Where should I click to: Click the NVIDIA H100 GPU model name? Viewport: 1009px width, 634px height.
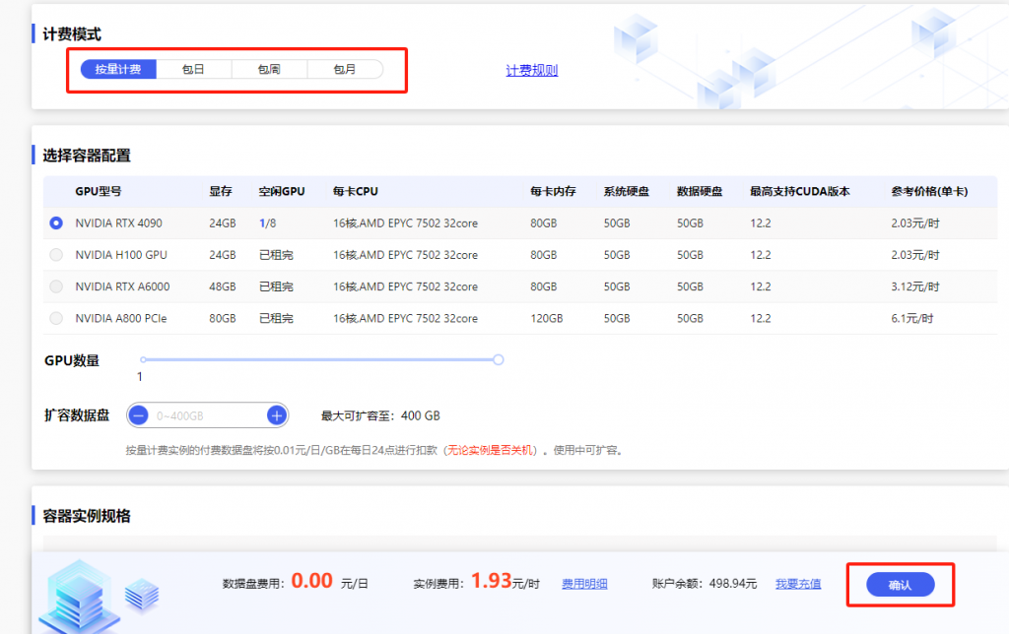pos(121,255)
